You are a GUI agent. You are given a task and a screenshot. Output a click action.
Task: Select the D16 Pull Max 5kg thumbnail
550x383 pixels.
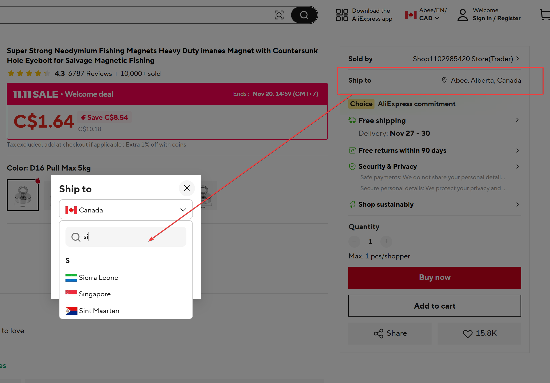(23, 195)
